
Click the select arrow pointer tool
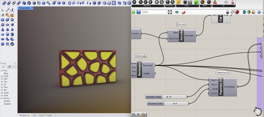point(3,10)
